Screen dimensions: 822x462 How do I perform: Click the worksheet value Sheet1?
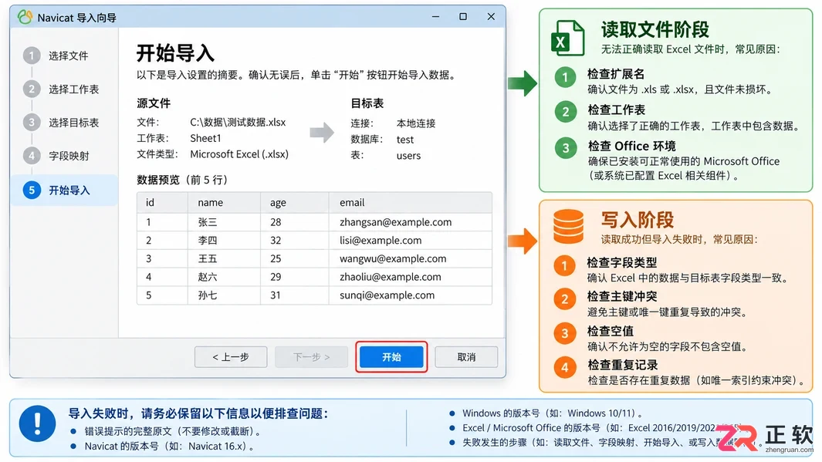[205, 138]
